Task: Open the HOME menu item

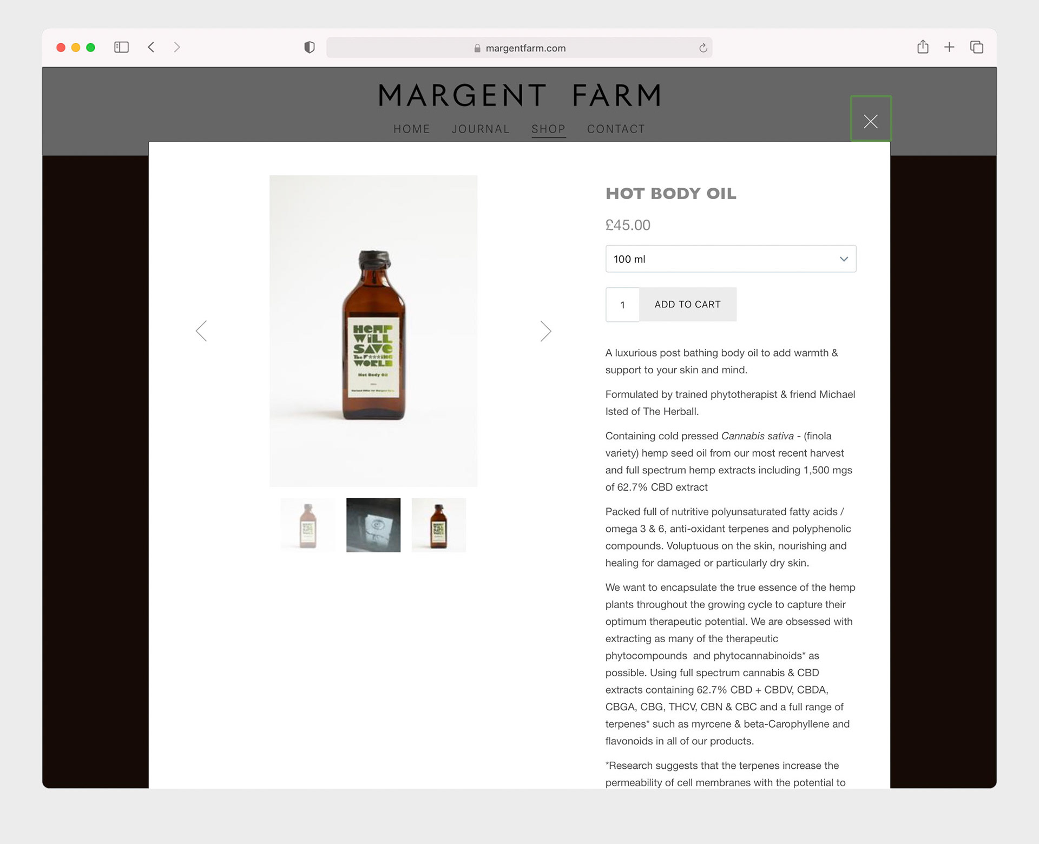Action: point(411,129)
